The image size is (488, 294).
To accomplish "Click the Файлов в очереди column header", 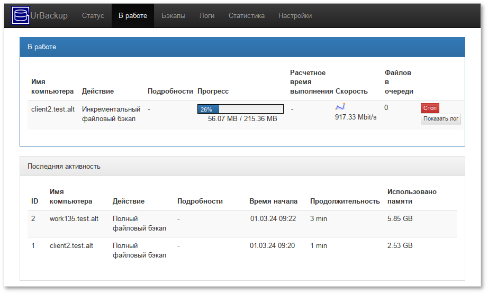I will pyautogui.click(x=399, y=82).
